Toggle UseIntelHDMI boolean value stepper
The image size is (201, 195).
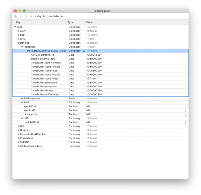point(185,123)
